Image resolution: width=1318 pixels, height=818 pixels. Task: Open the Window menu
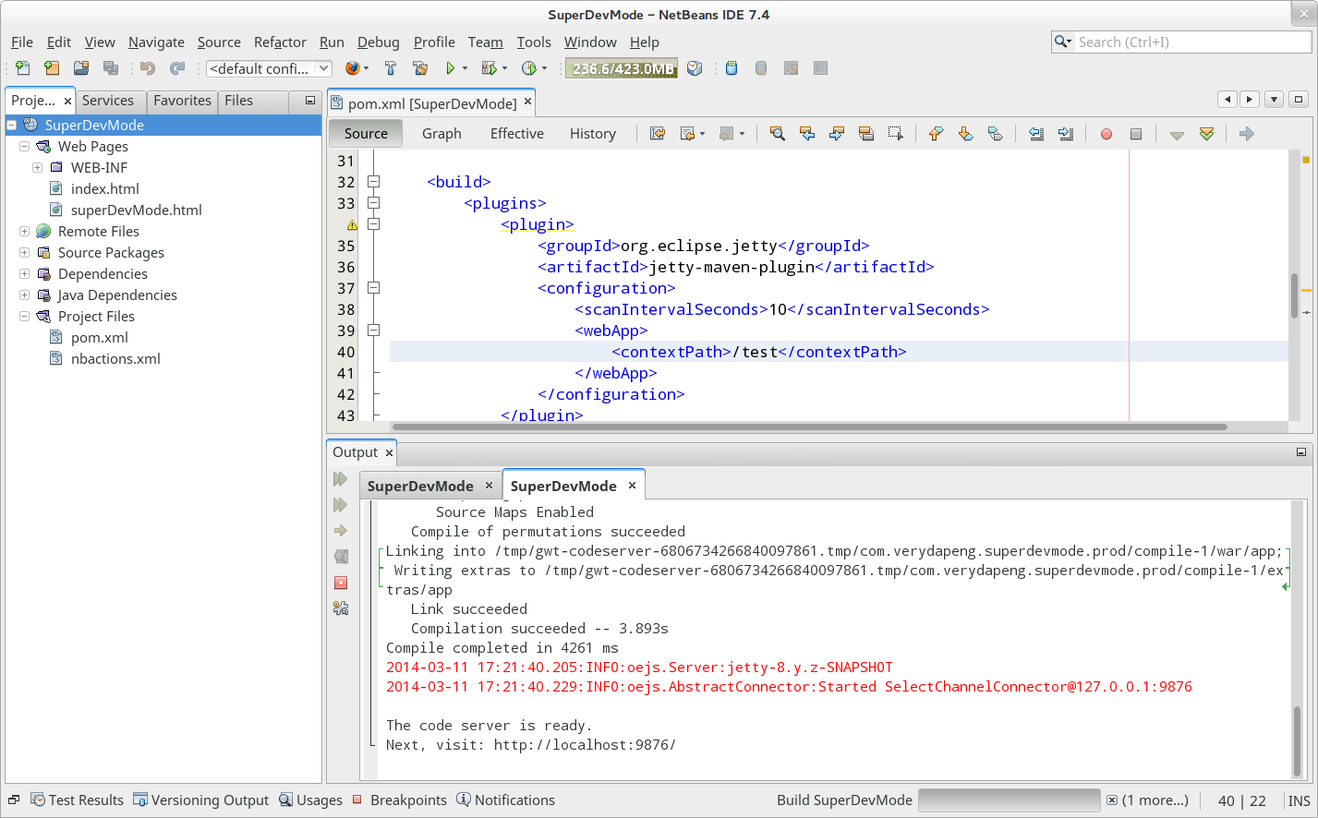(590, 42)
